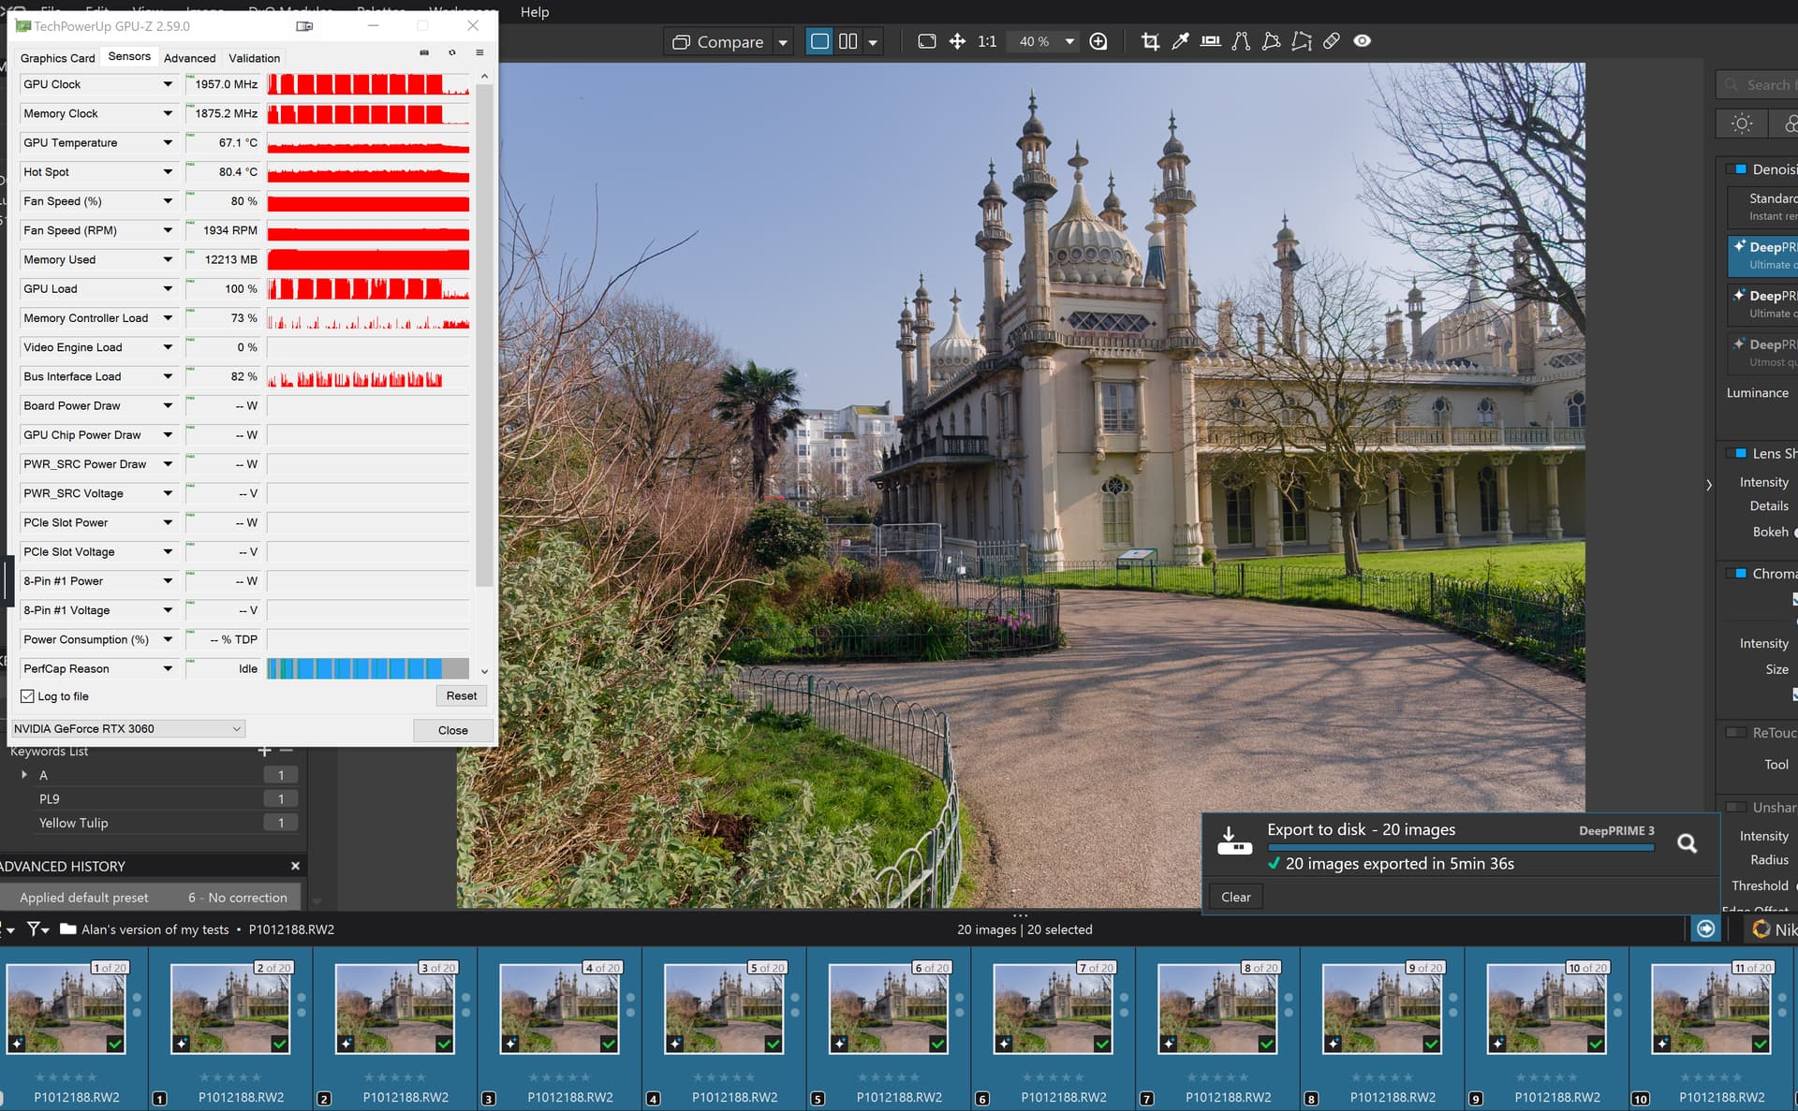Screen dimensions: 1798x1111
Task: Select the Crop tool
Action: (x=1150, y=41)
